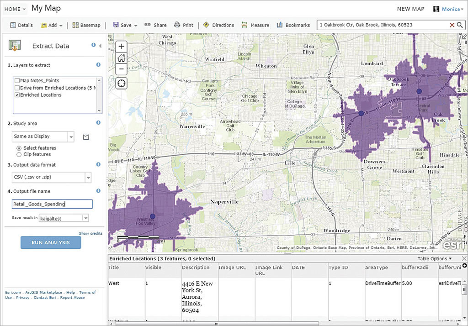Open the Basemap gallery
Image resolution: width=468 pixels, height=326 pixels.
pyautogui.click(x=86, y=26)
